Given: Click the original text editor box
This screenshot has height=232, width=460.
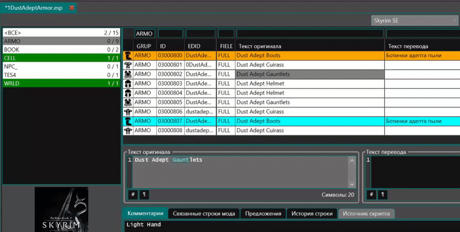Looking at the screenshot, I should coord(240,172).
